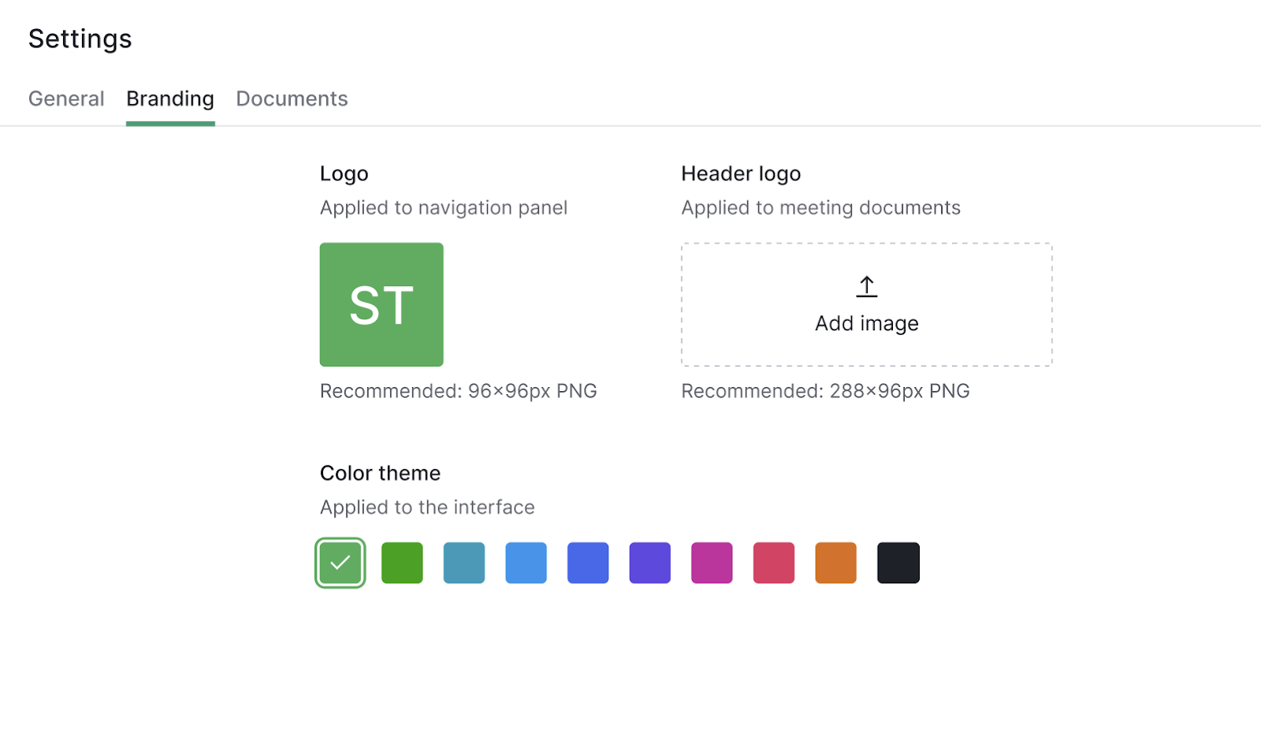Choose the bright green color theme
Screen dimensions: 1261x741
[402, 563]
